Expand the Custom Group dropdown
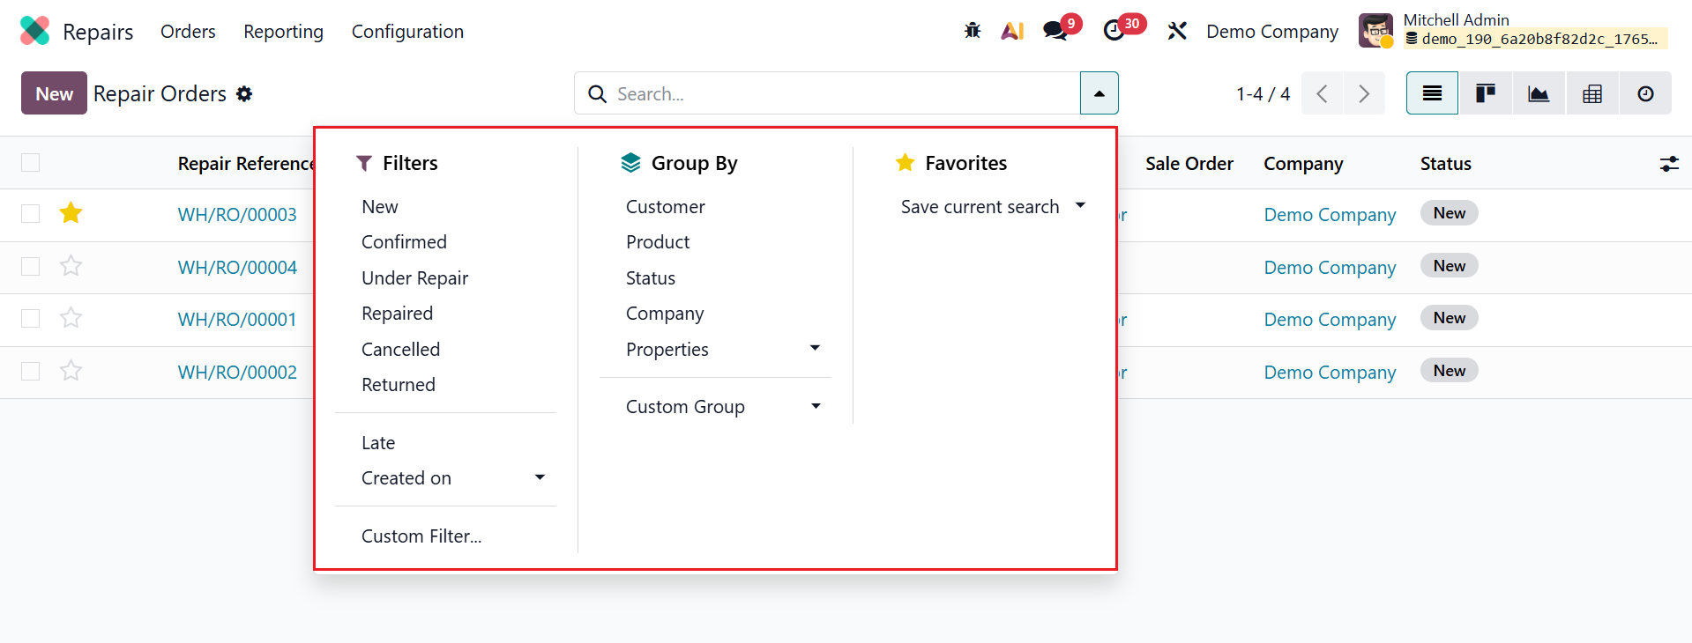The image size is (1692, 643). [x=816, y=406]
